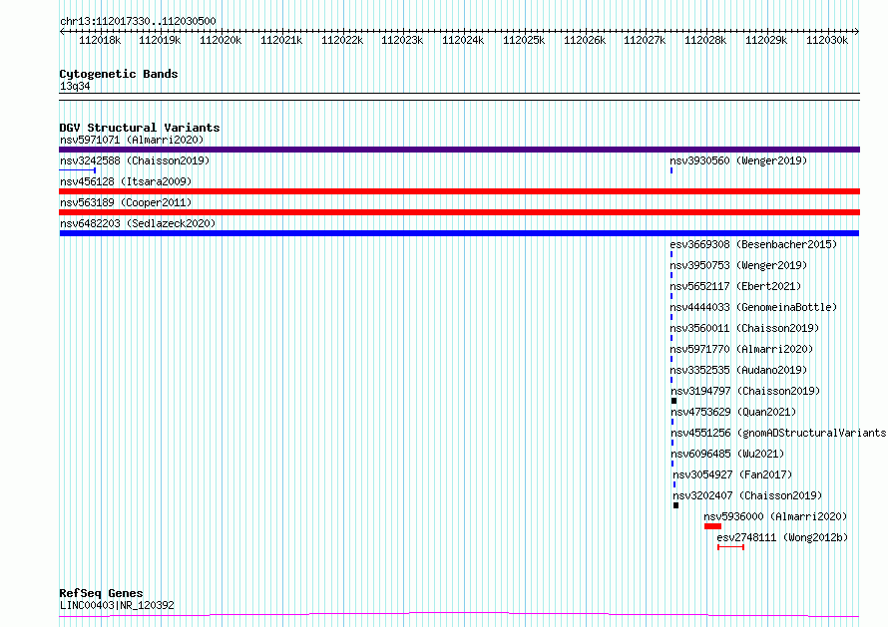Select the blue nsv6482203 variant bar
The height and width of the screenshot is (627, 888).
459,233
